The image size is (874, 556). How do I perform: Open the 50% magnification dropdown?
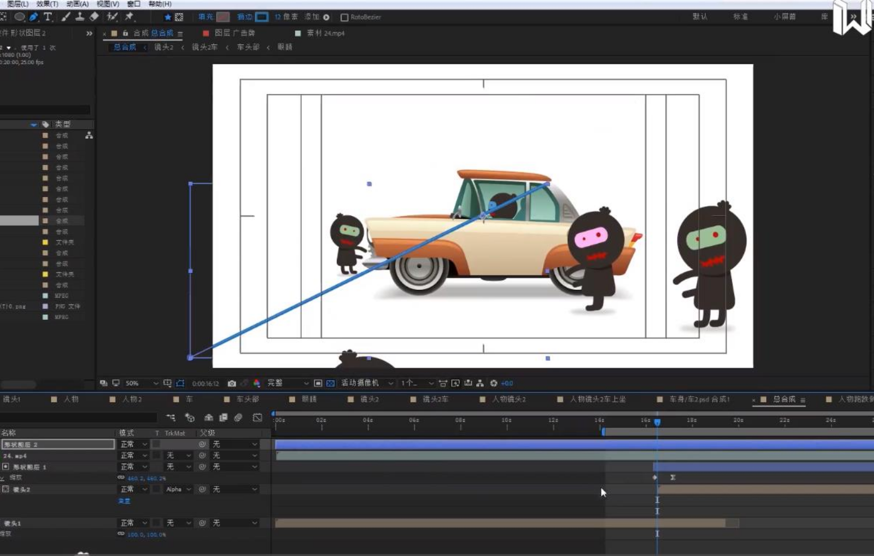pyautogui.click(x=142, y=383)
